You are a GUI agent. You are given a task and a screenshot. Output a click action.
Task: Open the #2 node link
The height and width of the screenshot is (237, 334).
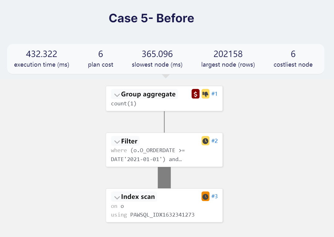(214, 141)
